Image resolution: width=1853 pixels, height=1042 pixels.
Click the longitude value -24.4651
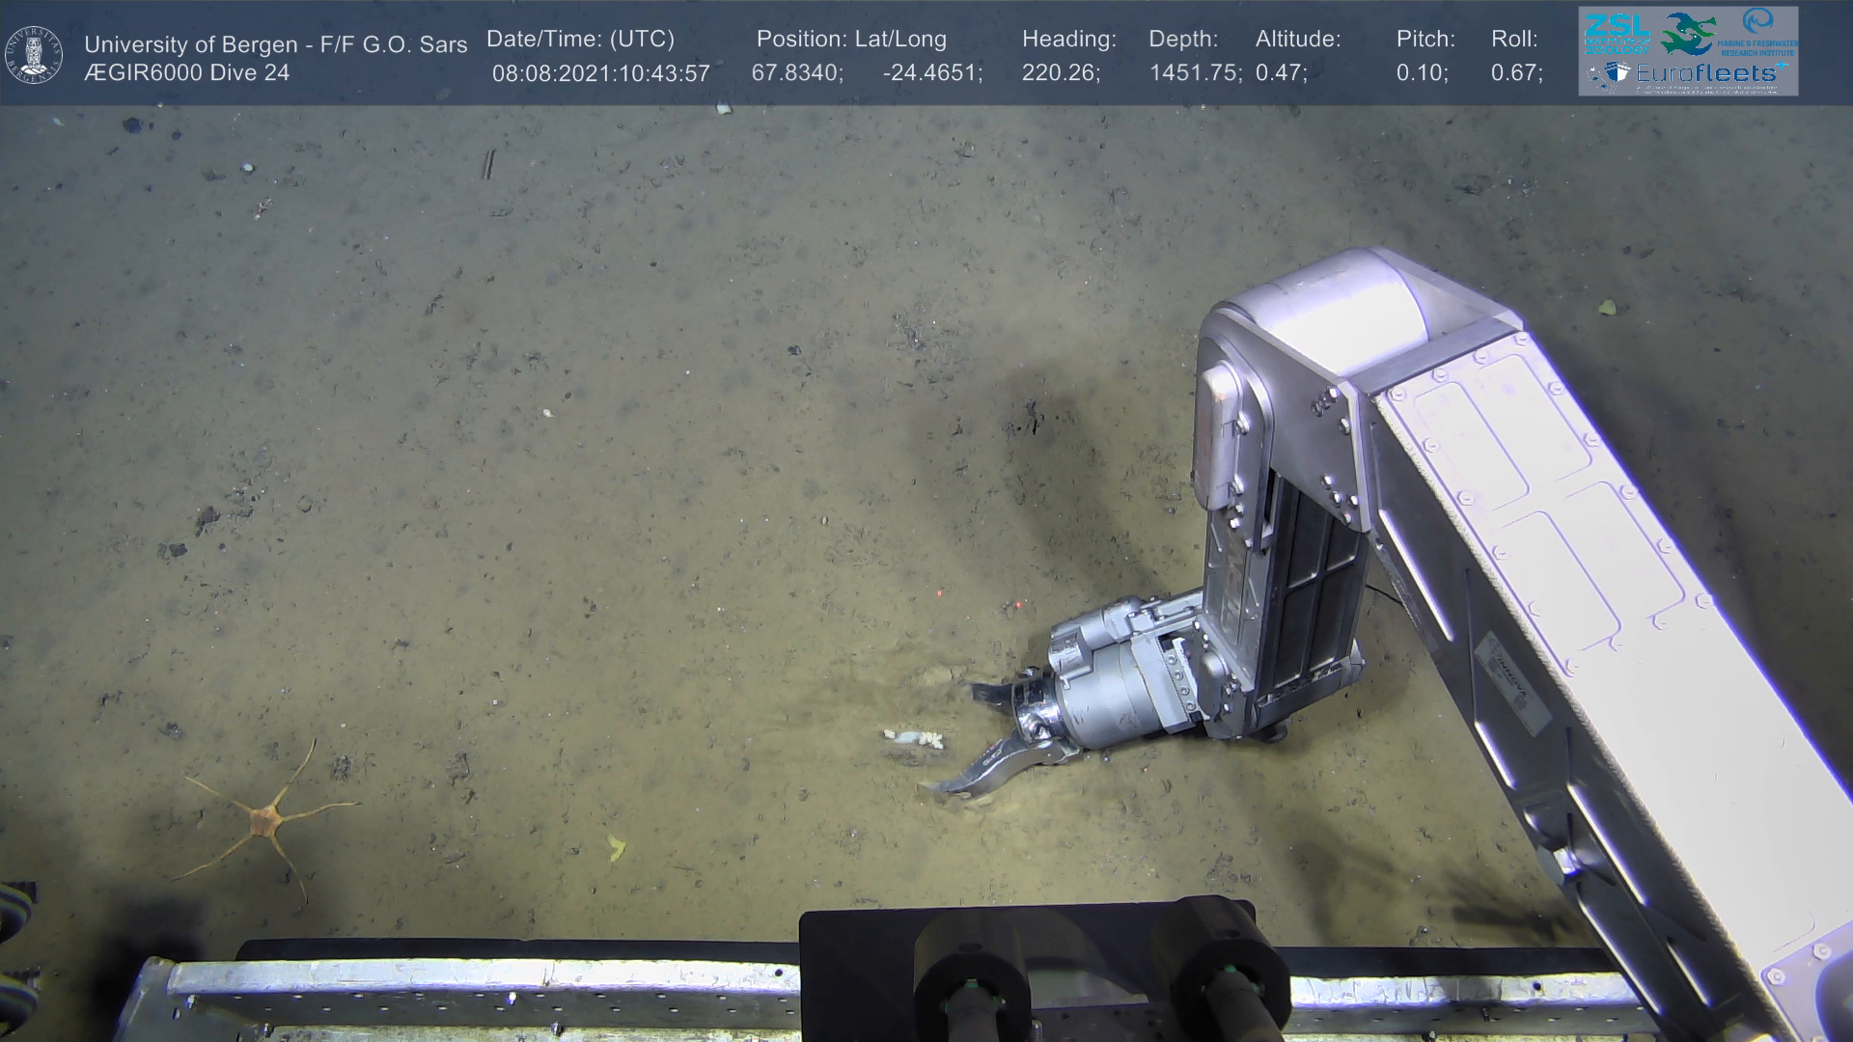(x=931, y=73)
